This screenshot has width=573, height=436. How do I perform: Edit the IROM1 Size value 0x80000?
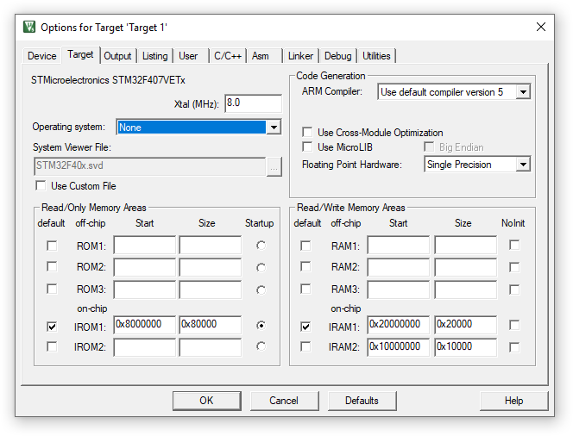coord(210,325)
